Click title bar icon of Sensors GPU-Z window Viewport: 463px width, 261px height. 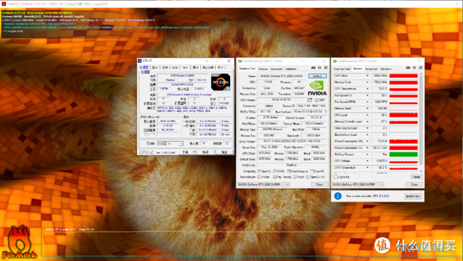335,61
